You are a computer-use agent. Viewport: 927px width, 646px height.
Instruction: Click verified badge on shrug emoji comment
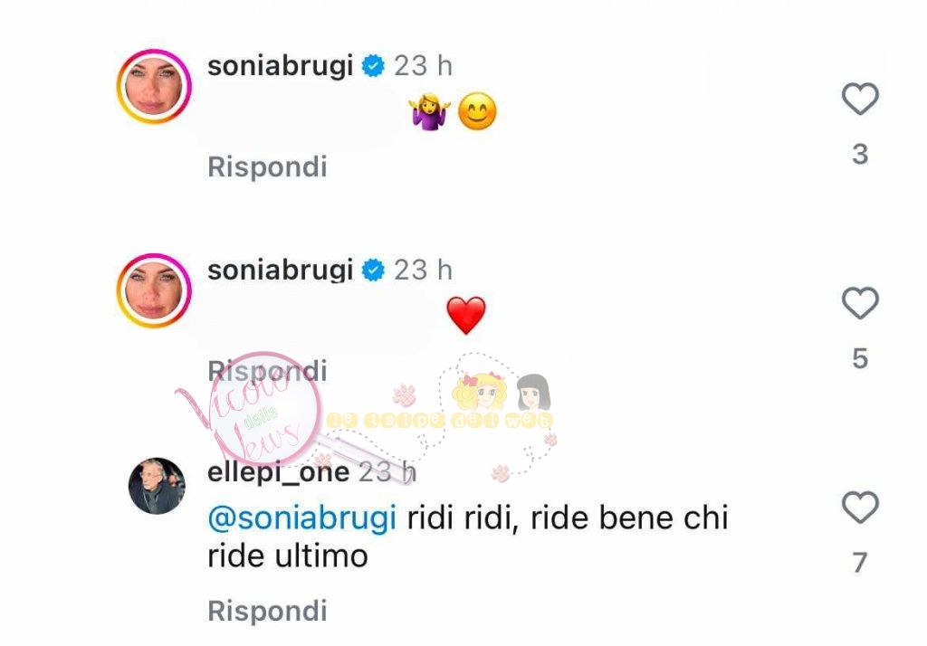(x=373, y=66)
